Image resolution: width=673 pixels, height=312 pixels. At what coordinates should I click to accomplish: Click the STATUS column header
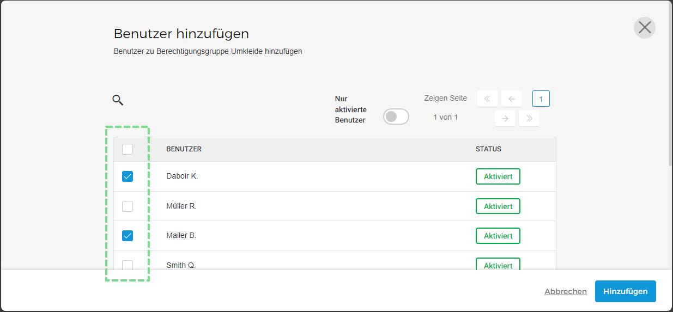[488, 149]
